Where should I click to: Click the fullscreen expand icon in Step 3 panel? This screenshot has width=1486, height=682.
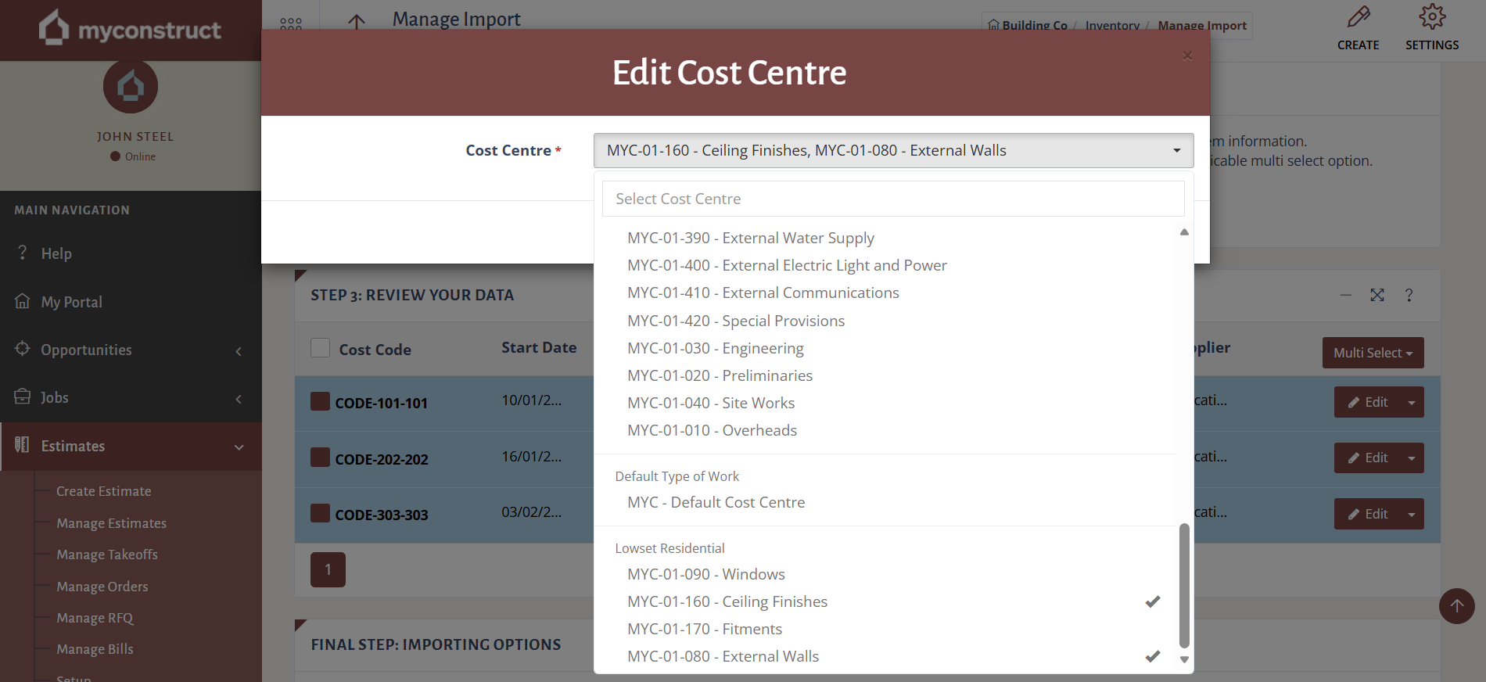click(x=1377, y=295)
